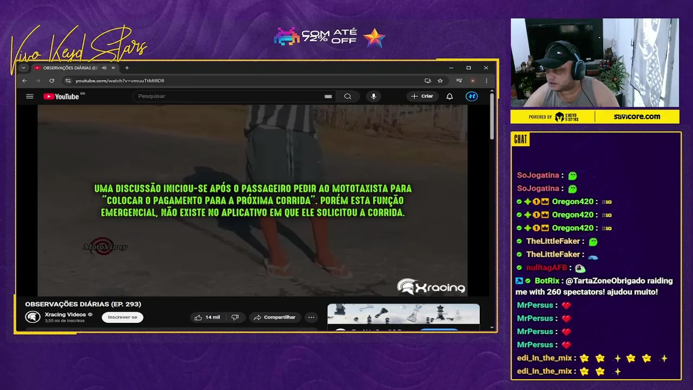Image resolution: width=693 pixels, height=390 pixels.
Task: Click the 3,55 mi de inscritos text
Action: pos(64,321)
